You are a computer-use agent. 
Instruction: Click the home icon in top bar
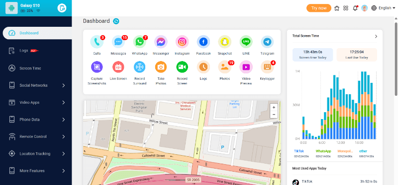point(337,8)
